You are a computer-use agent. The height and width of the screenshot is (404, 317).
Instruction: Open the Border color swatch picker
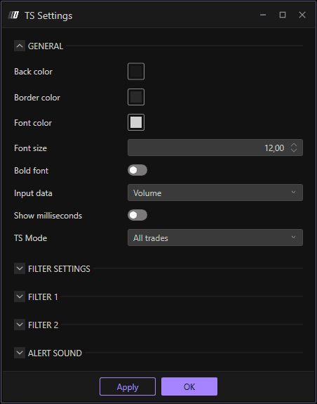[x=136, y=97]
